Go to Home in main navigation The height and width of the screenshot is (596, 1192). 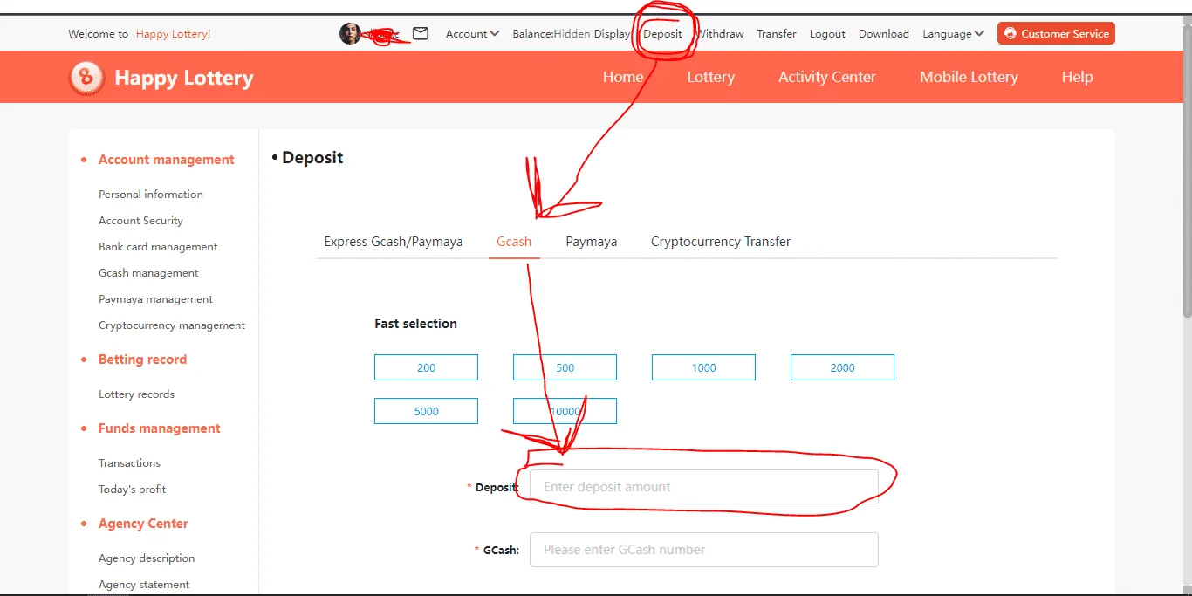tap(623, 77)
